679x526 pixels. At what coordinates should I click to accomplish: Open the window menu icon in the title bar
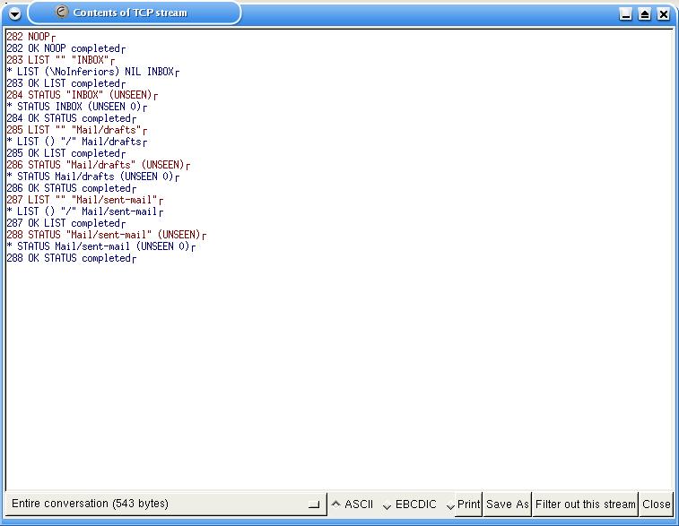(14, 13)
